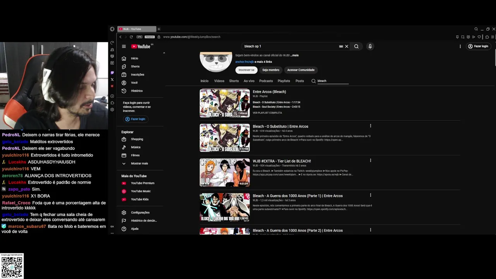Viewport: 496px width, 279px height.
Task: Start voice search with microphone icon
Action: [x=370, y=46]
